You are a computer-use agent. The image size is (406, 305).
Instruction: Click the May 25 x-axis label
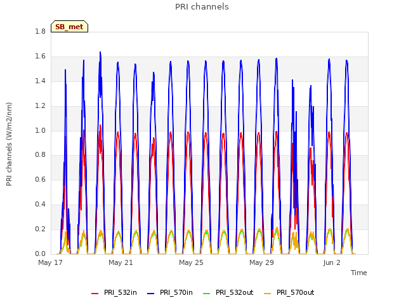[191, 262]
